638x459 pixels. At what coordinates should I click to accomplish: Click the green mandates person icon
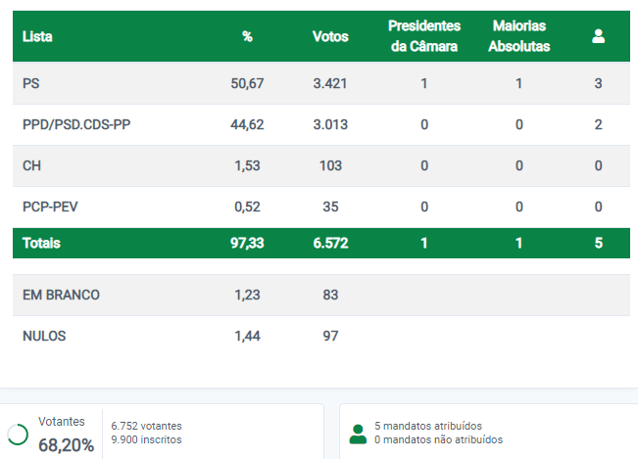pos(358,435)
